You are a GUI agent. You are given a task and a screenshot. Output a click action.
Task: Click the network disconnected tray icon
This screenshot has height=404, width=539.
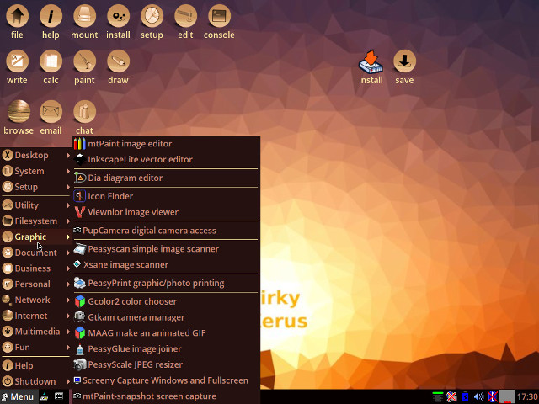coord(451,396)
